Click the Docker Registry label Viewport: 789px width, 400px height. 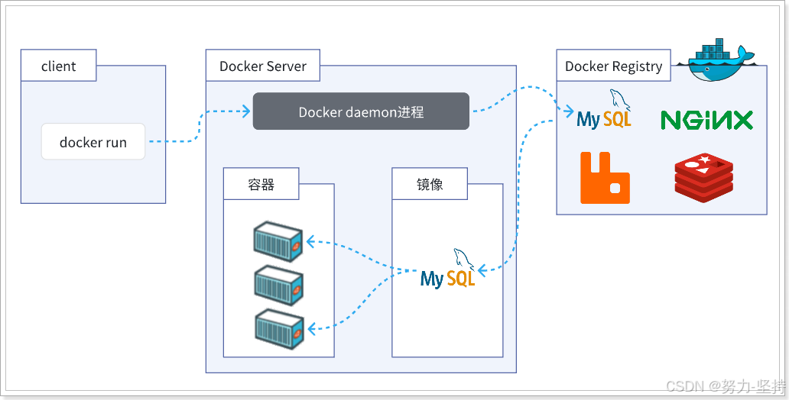[613, 66]
